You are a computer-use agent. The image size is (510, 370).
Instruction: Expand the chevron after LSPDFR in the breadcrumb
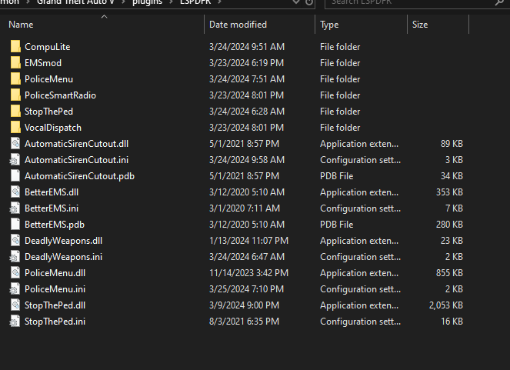coord(220,2)
